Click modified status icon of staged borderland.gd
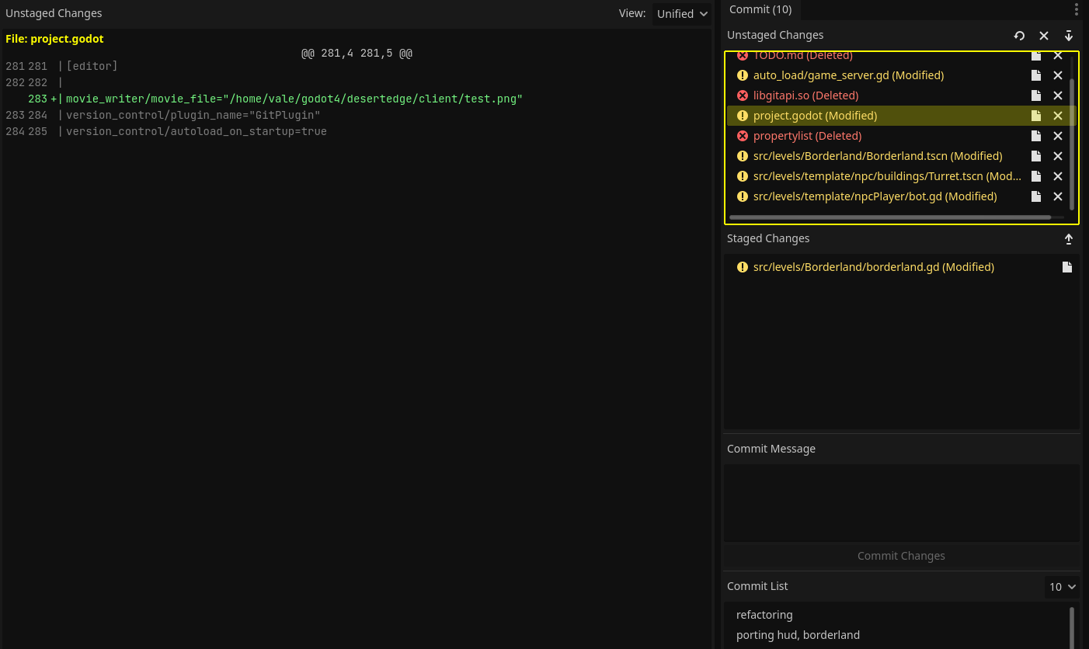 tap(743, 267)
